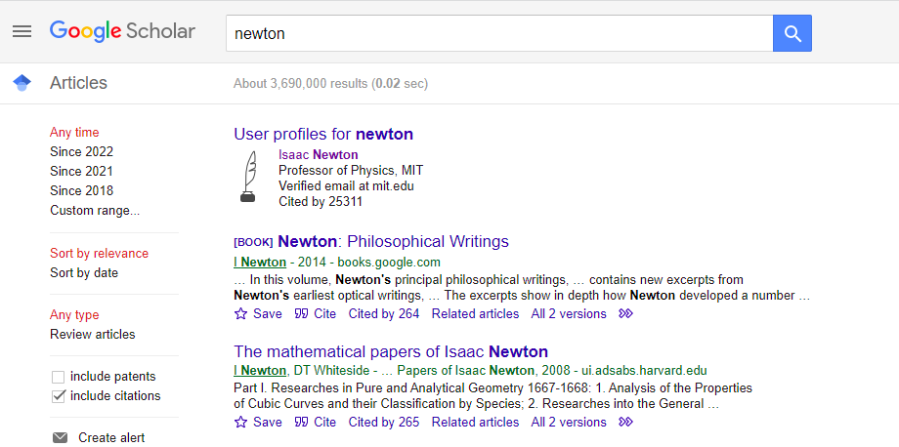899x447 pixels.
Task: Click the blue search magnifier button
Action: tap(792, 33)
